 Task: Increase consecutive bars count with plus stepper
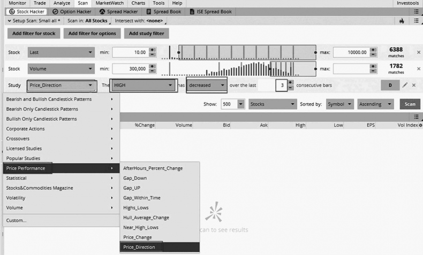point(290,82)
